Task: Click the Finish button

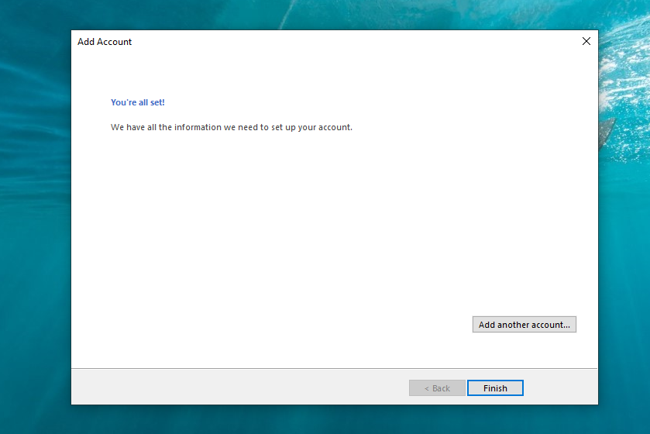Action: [495, 388]
